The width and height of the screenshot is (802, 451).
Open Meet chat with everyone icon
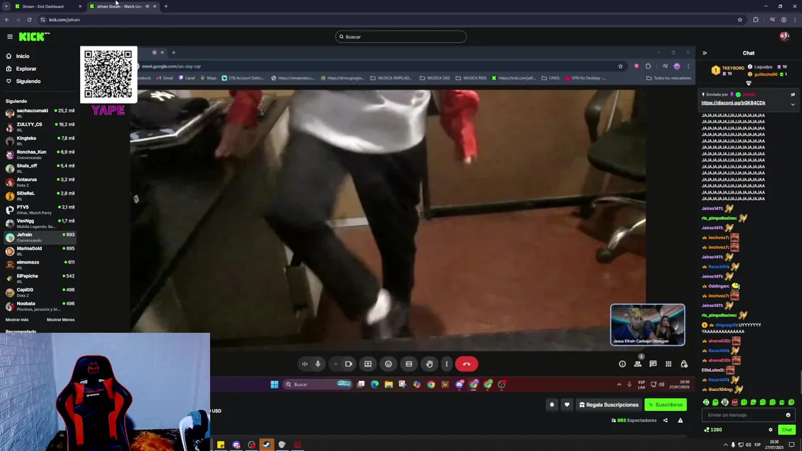click(x=653, y=364)
